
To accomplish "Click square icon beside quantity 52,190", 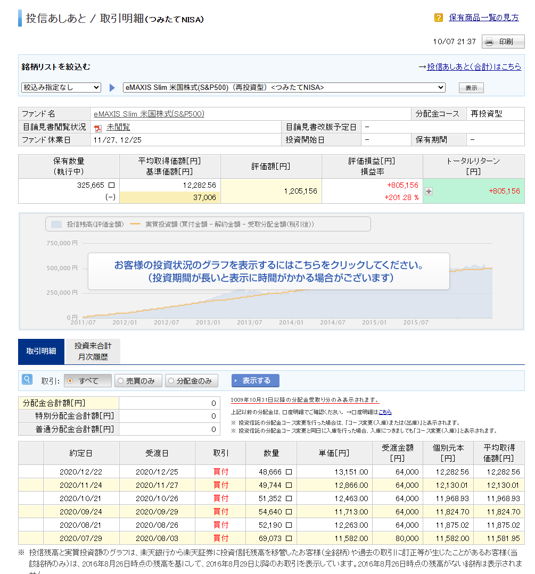I will (289, 525).
